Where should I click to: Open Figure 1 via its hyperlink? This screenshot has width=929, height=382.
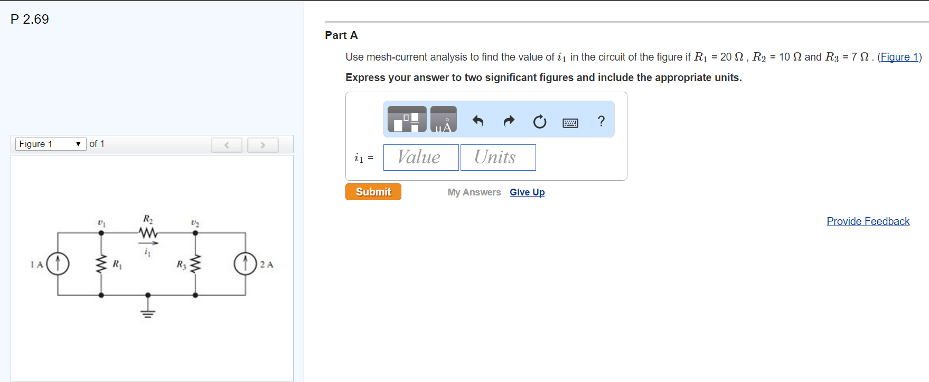click(899, 57)
